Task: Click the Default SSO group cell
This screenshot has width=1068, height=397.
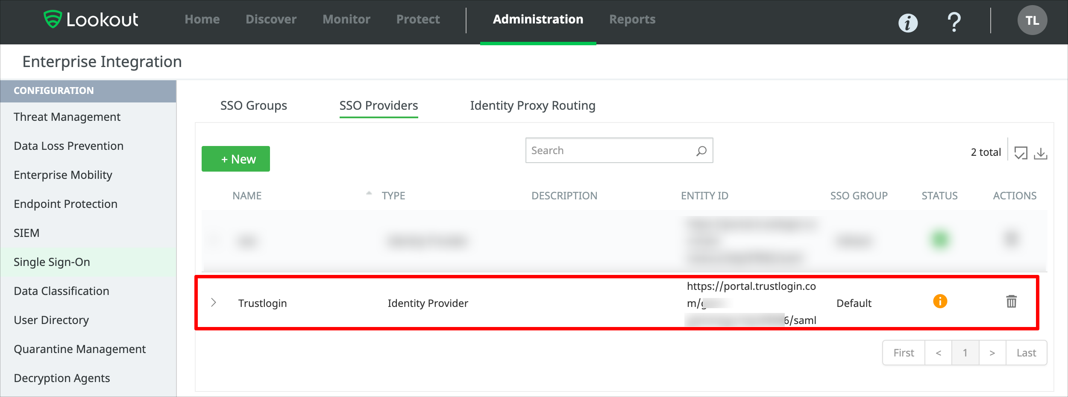Action: coord(854,303)
